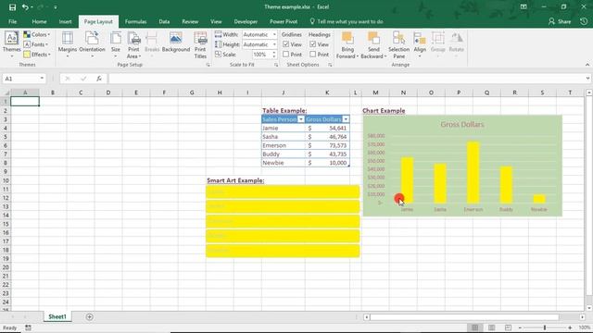
Task: Open the File tab
Action: tap(12, 21)
